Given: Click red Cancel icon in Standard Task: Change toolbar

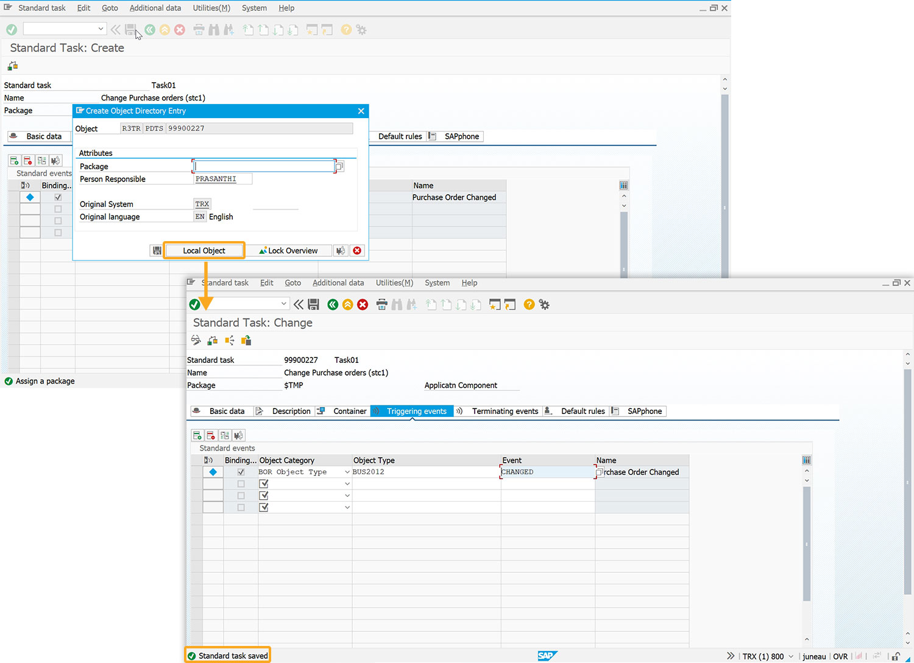Looking at the screenshot, I should coord(363,304).
